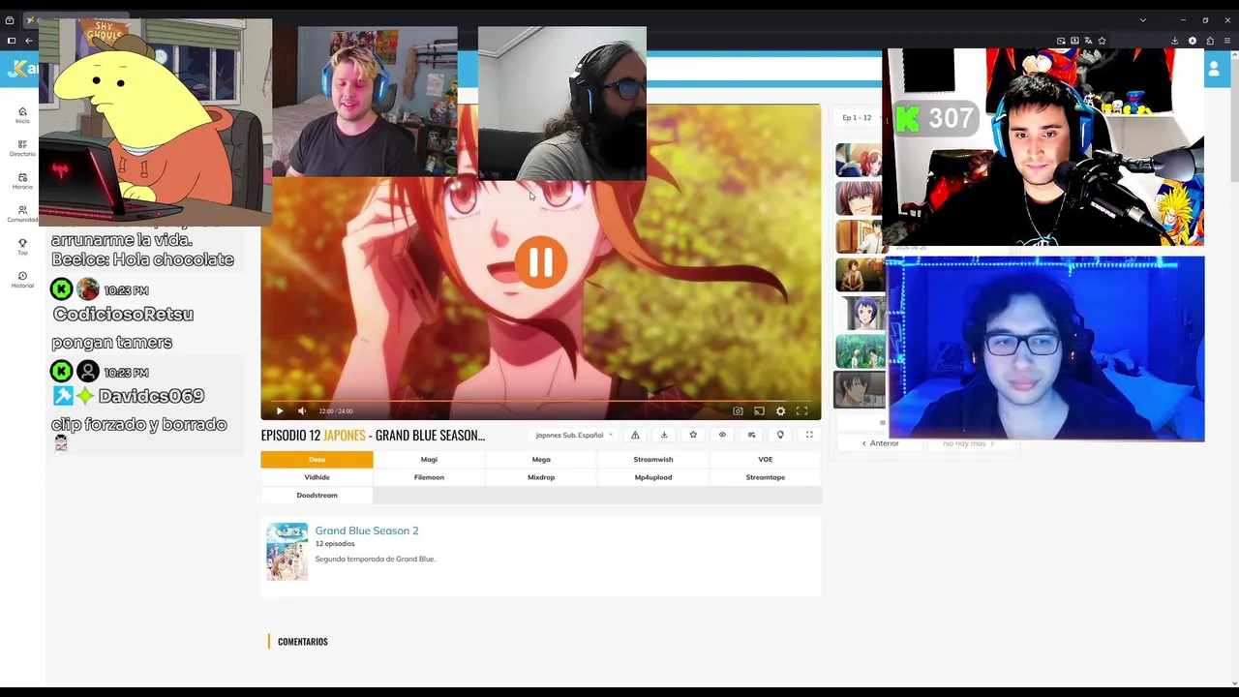
Task: Open the list all tabs chevron
Action: [x=1143, y=19]
